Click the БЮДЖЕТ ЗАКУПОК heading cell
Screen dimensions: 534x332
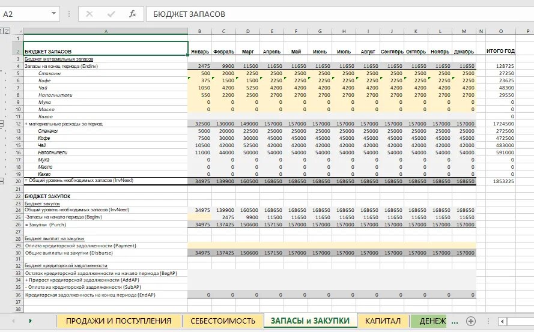click(x=106, y=196)
